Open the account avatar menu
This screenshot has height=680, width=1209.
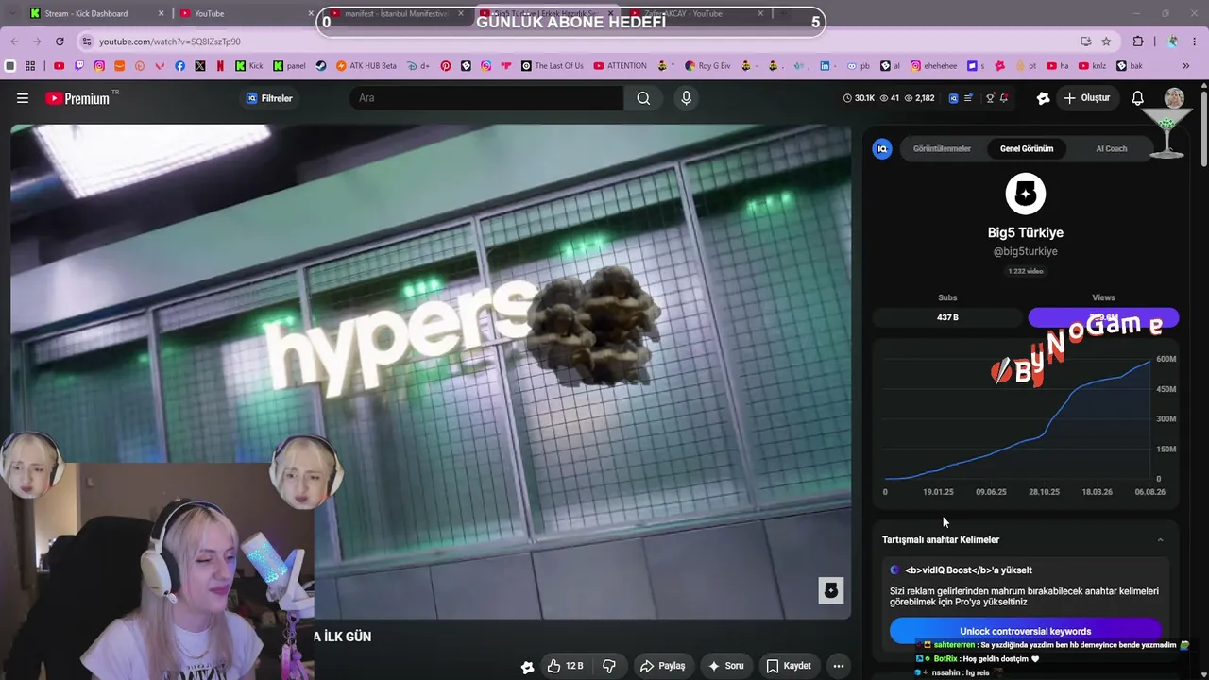coord(1174,98)
